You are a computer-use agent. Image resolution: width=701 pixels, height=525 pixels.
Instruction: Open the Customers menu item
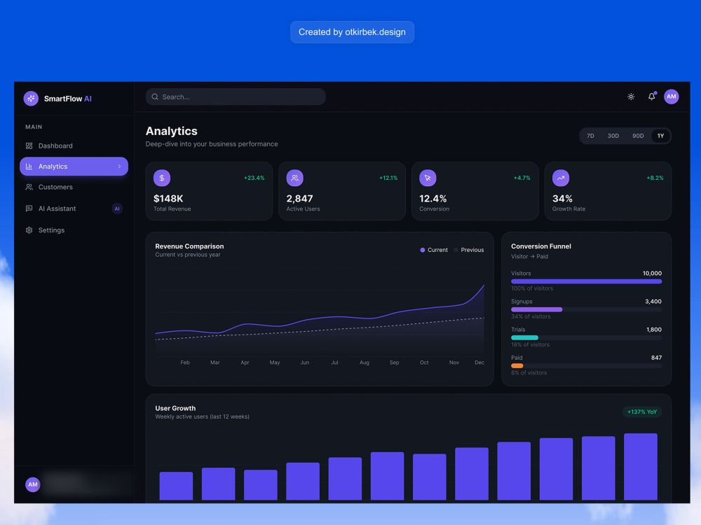[74, 187]
